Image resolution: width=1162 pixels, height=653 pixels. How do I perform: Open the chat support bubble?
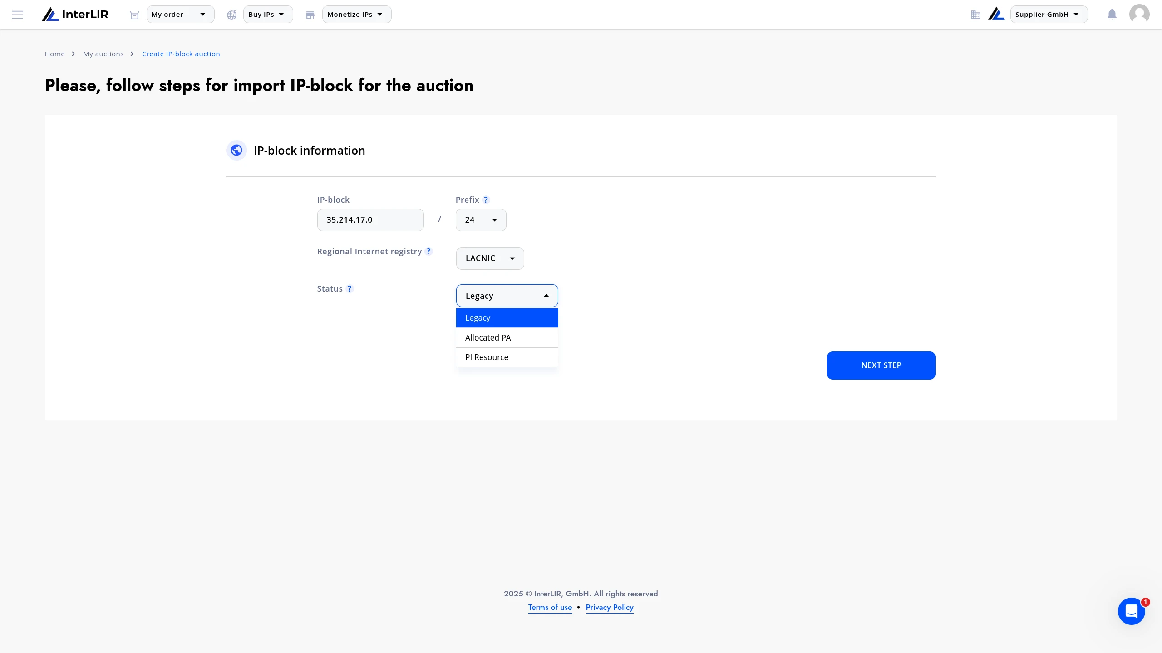(x=1132, y=611)
